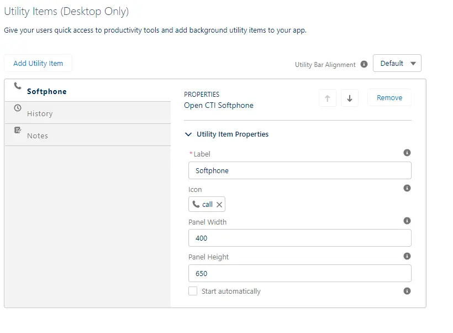Click info icon beside Panel Height

(x=407, y=256)
